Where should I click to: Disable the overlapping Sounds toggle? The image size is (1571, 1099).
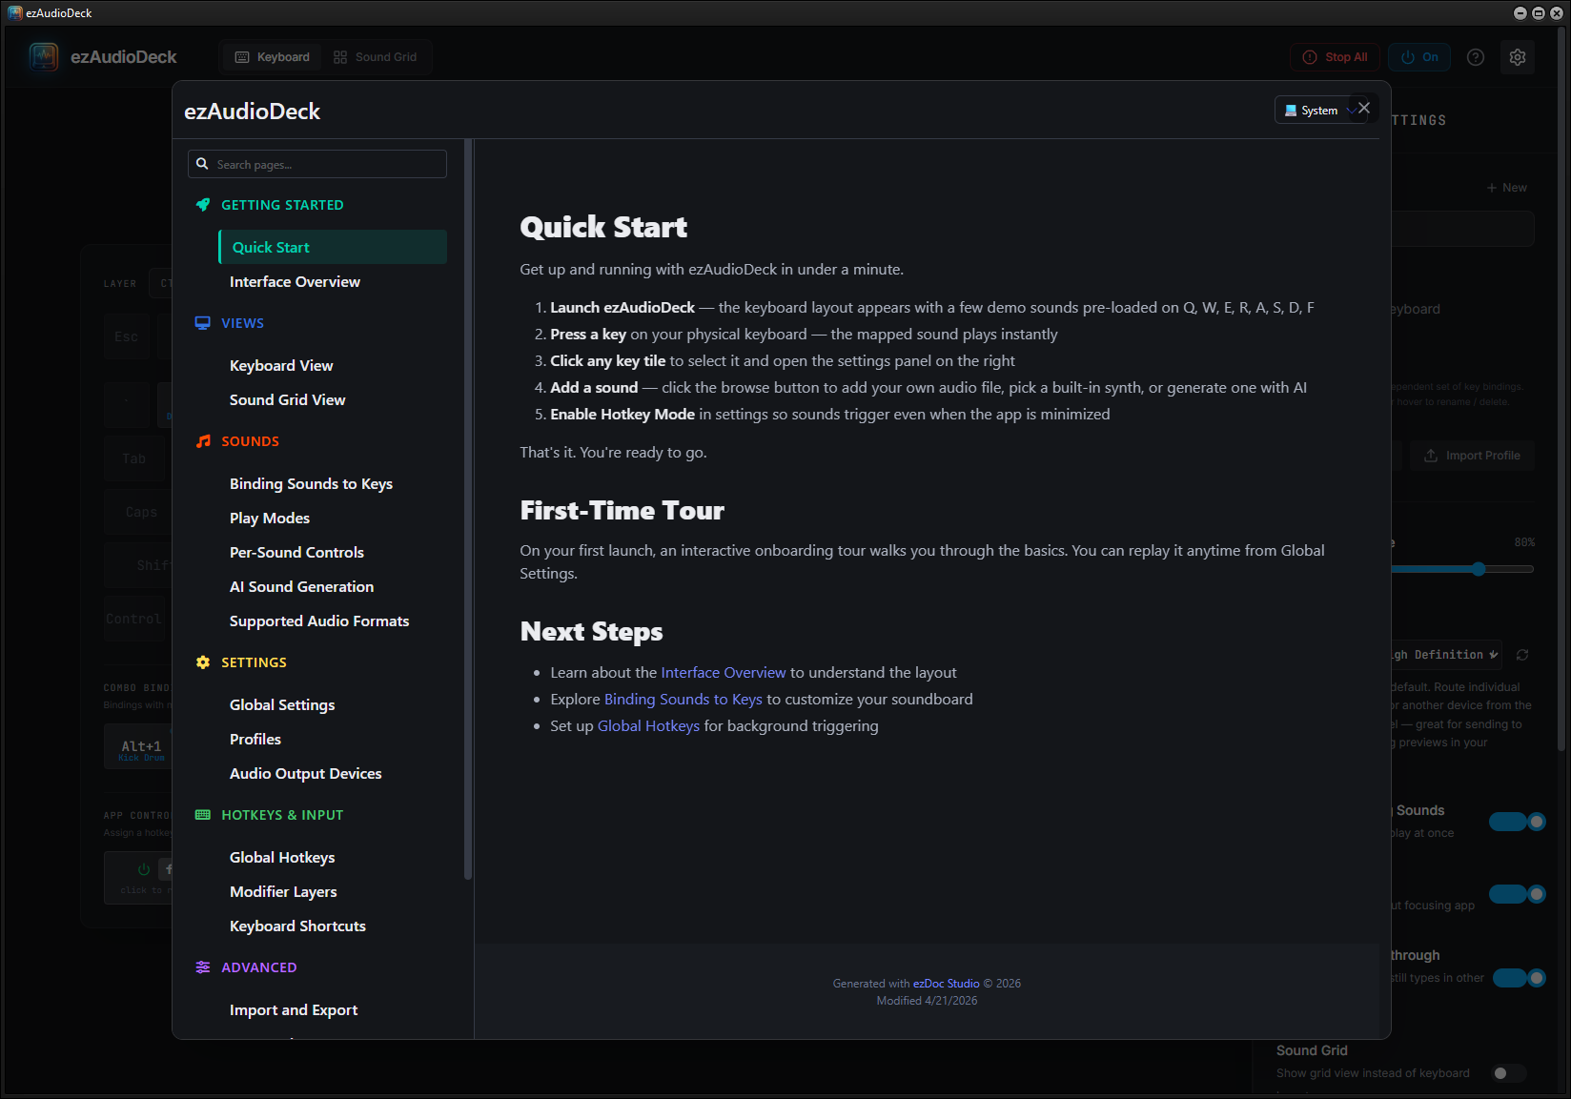[x=1517, y=822]
